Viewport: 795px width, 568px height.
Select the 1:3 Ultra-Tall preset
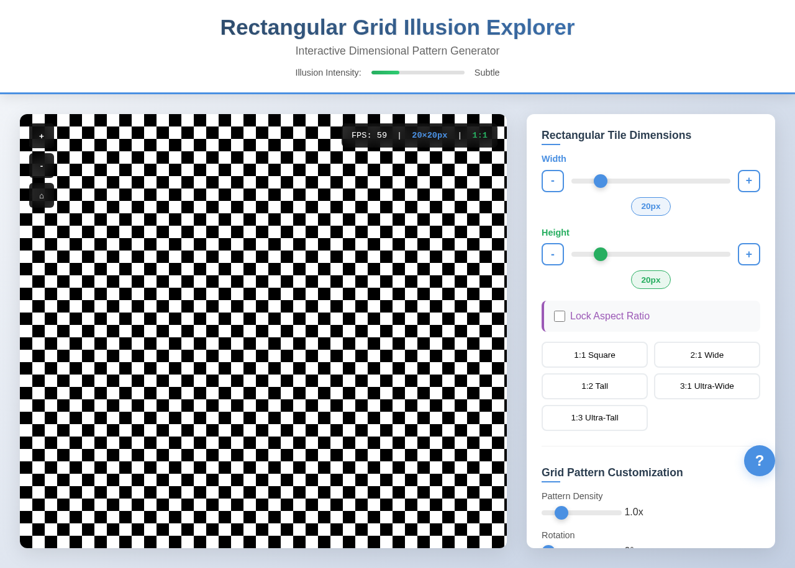click(x=594, y=417)
